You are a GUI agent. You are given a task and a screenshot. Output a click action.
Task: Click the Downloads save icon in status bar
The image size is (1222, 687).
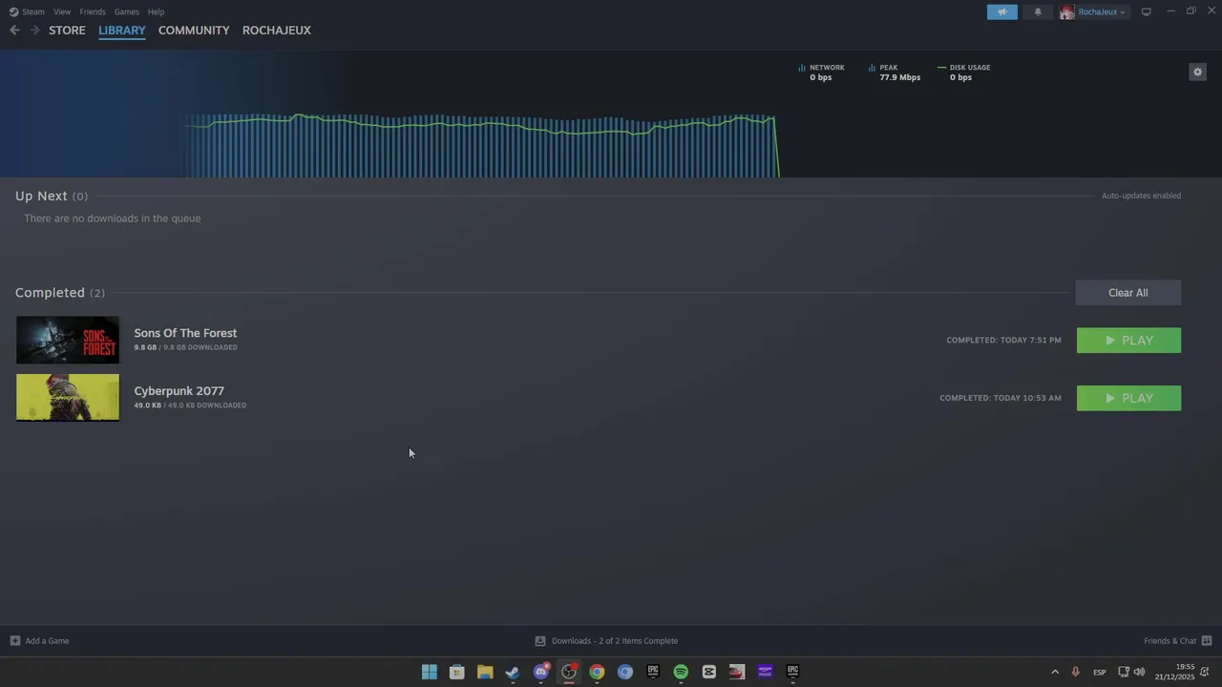[540, 641]
